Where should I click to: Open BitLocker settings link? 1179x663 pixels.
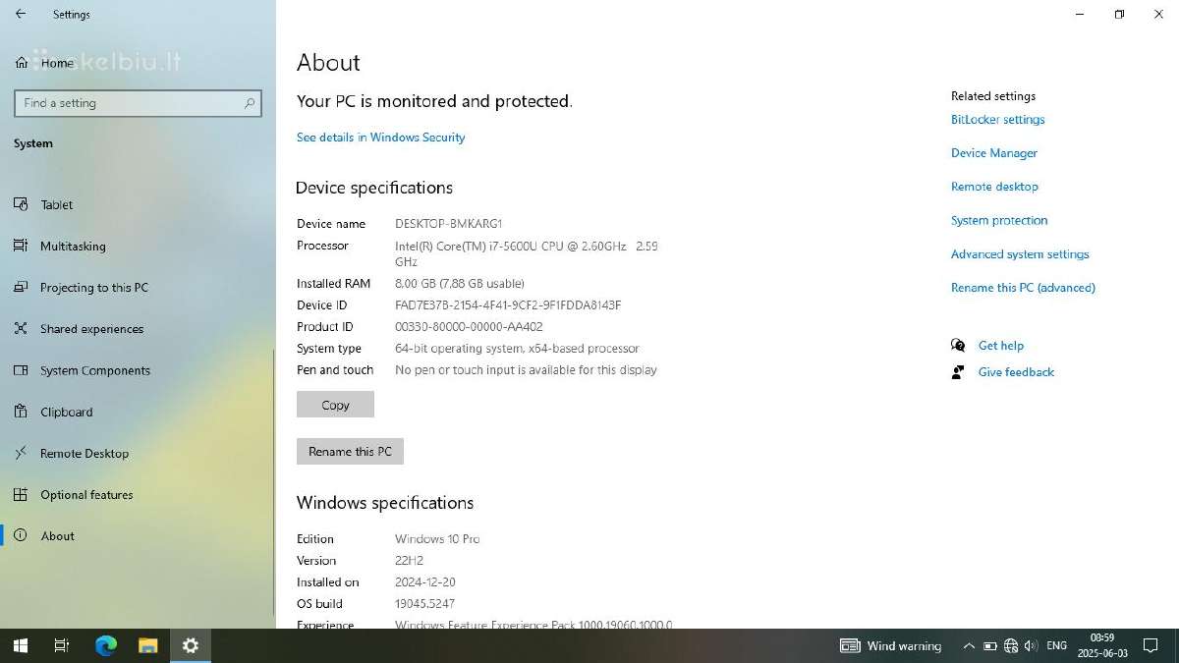point(997,120)
